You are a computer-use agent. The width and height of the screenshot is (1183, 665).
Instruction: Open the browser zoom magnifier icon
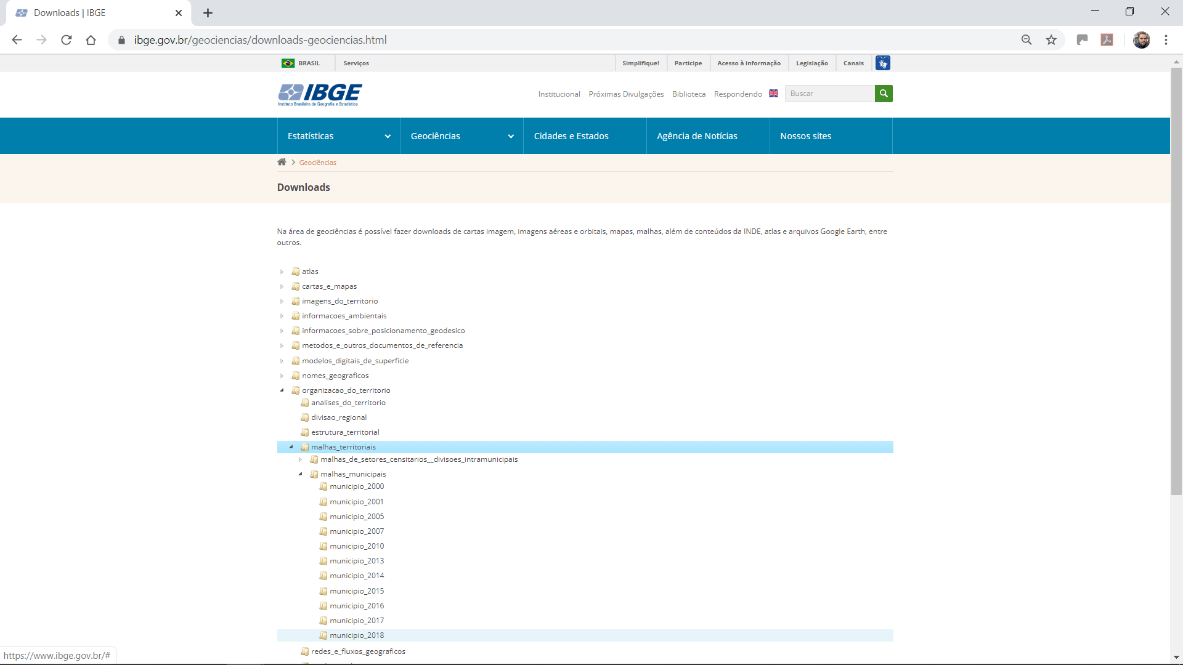point(1026,40)
